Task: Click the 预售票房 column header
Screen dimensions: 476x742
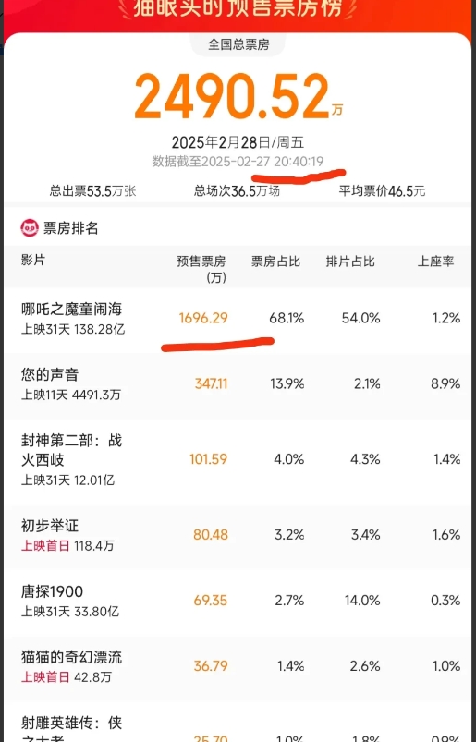Action: pos(201,269)
